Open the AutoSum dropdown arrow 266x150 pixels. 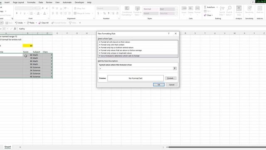click(x=217, y=7)
